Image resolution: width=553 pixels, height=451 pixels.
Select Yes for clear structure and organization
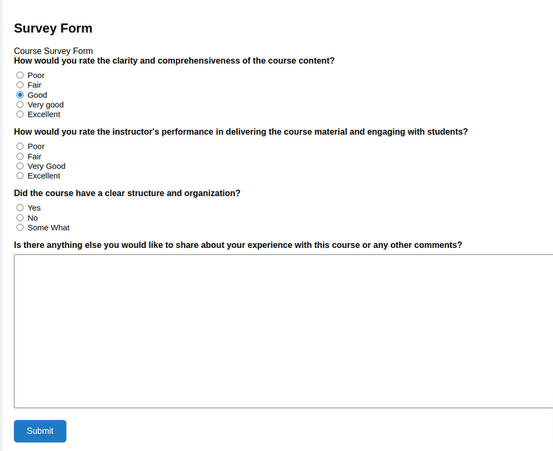[x=20, y=207]
